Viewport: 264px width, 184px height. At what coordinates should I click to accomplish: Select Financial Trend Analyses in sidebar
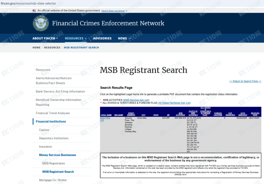53,113
